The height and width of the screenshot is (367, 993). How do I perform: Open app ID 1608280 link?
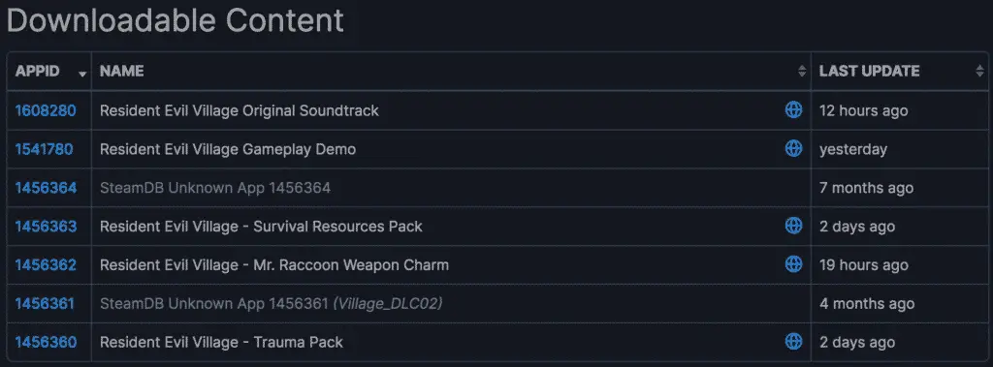(x=46, y=110)
